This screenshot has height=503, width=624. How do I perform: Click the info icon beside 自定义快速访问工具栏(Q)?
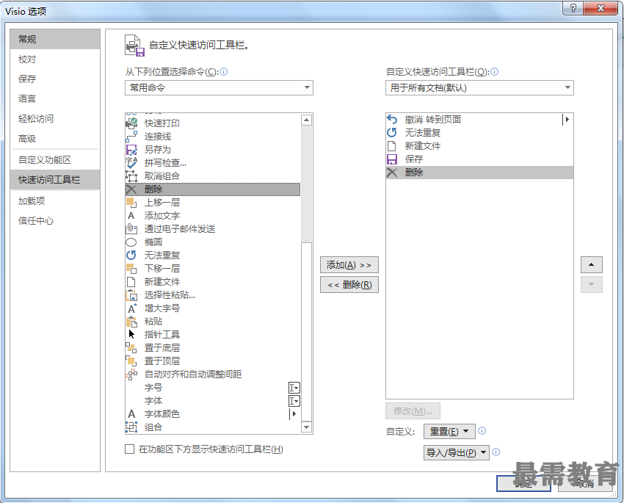coord(494,72)
